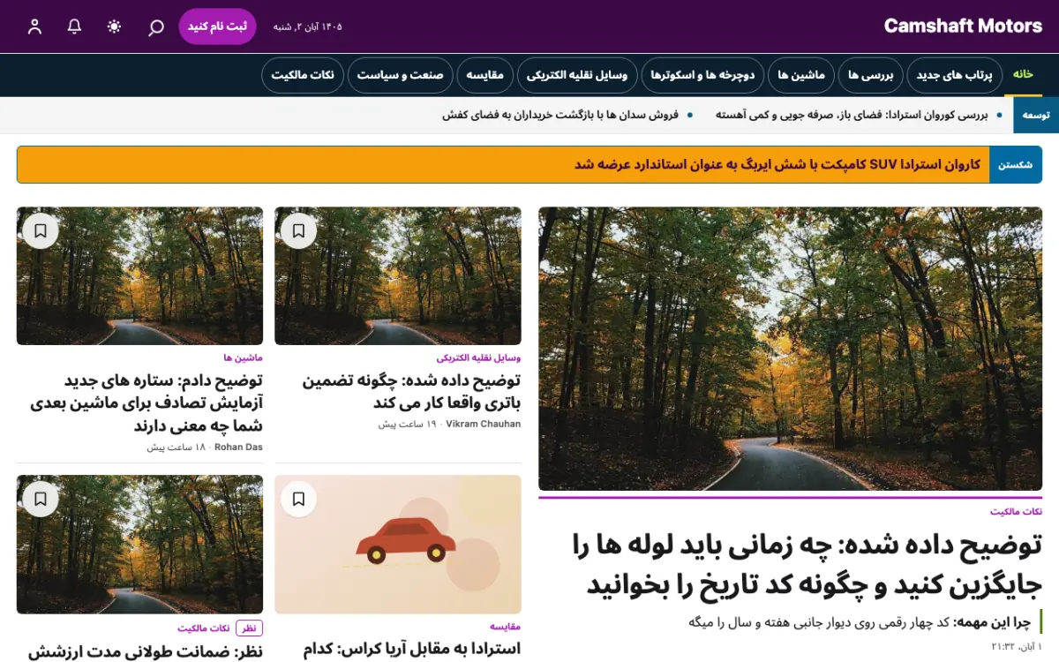Click author Rohan Das
The width and height of the screenshot is (1059, 662).
[x=238, y=448]
